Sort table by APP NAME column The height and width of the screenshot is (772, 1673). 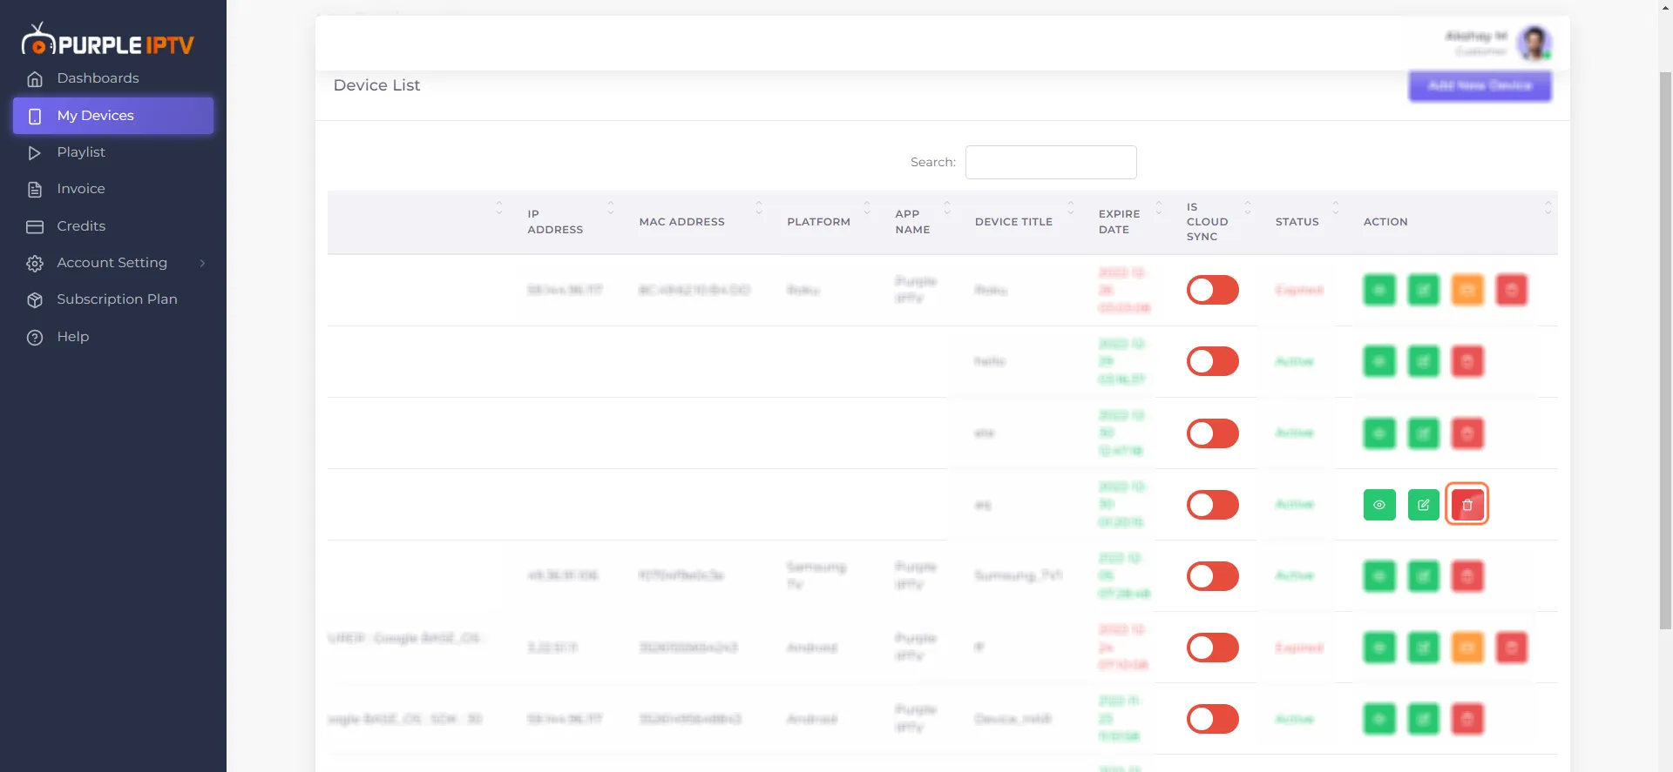(x=923, y=222)
